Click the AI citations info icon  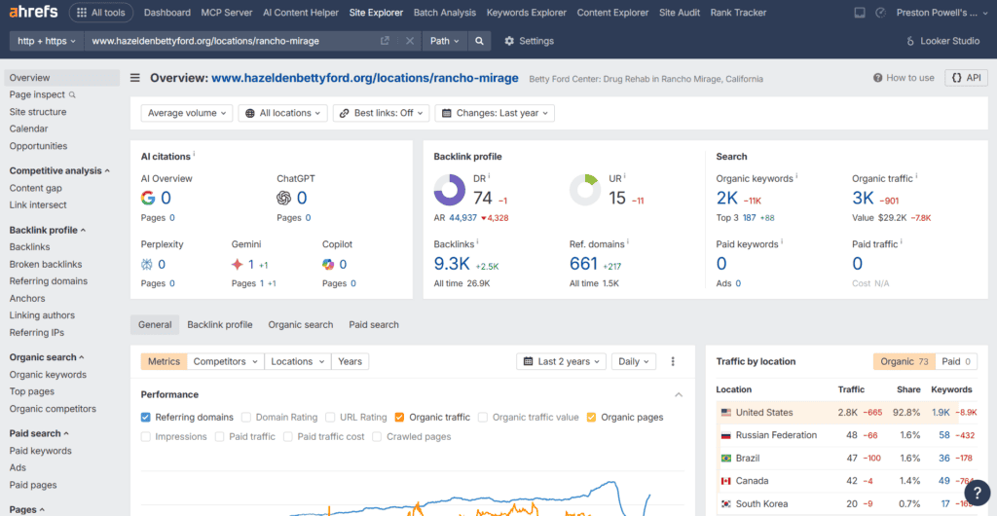pos(194,155)
